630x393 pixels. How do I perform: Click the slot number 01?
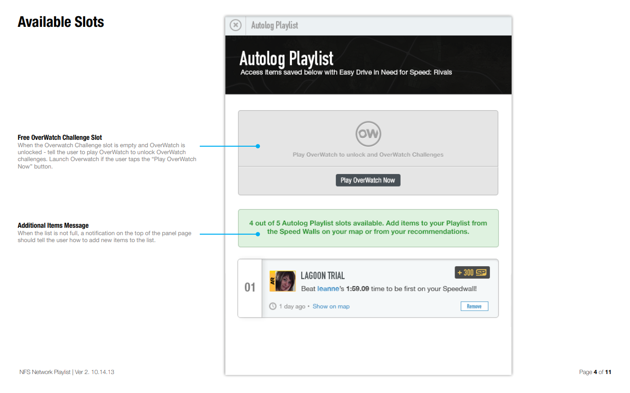[x=250, y=288]
